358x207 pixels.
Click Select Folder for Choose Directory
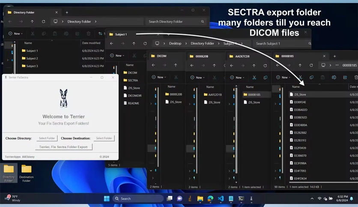47,138
